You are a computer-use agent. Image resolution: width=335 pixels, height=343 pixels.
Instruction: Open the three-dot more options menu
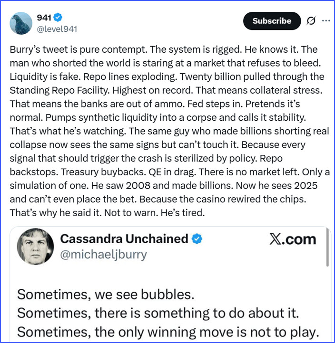click(326, 21)
